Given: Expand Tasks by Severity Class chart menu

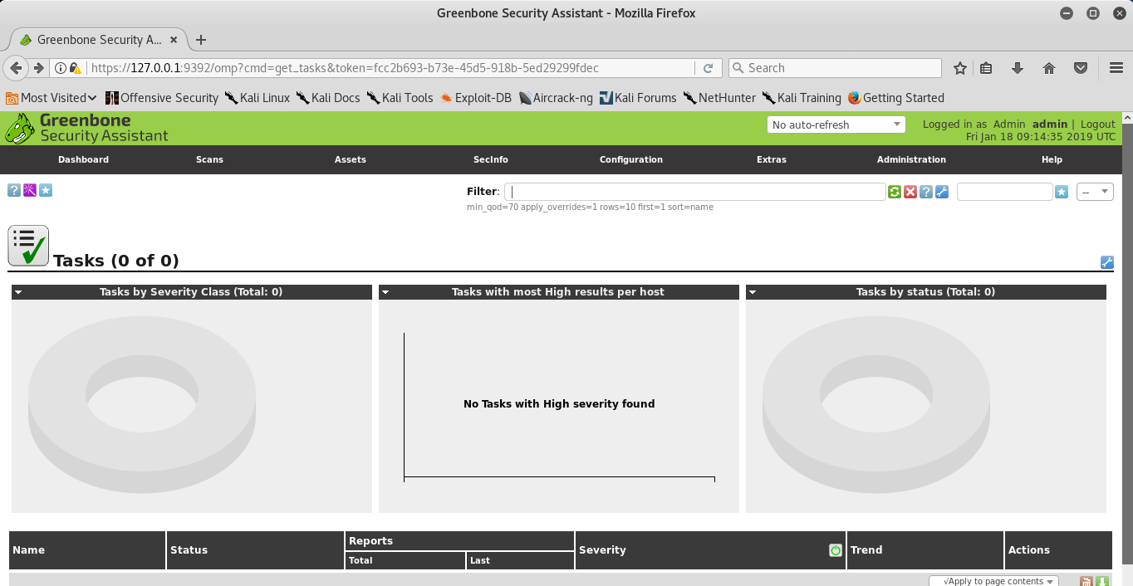Looking at the screenshot, I should [x=17, y=292].
